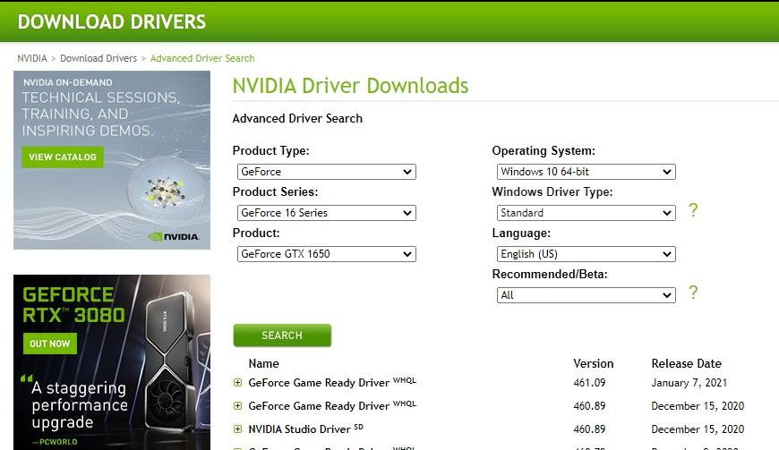The image size is (779, 450).
Task: Open the Product Type dropdown showing GeForce
Action: (x=327, y=172)
